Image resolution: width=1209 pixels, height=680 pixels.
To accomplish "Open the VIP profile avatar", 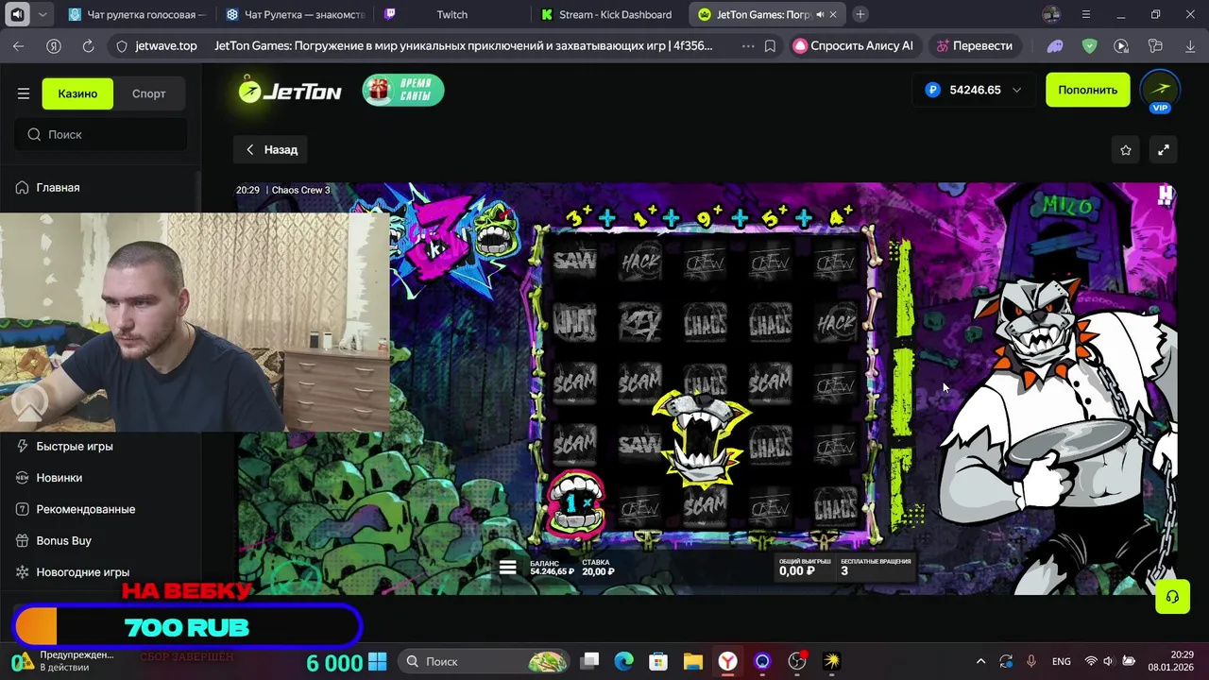I will 1160,90.
